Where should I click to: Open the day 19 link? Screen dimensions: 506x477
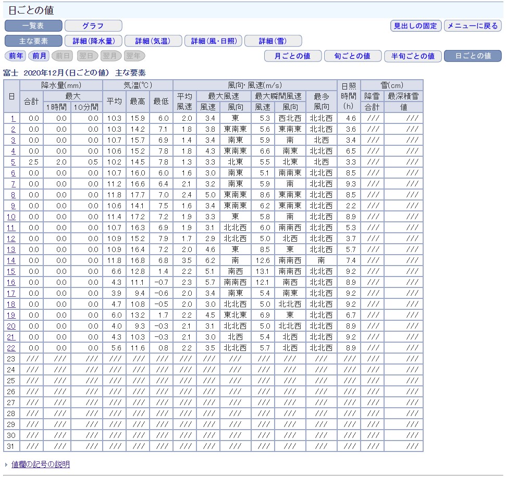click(x=11, y=316)
